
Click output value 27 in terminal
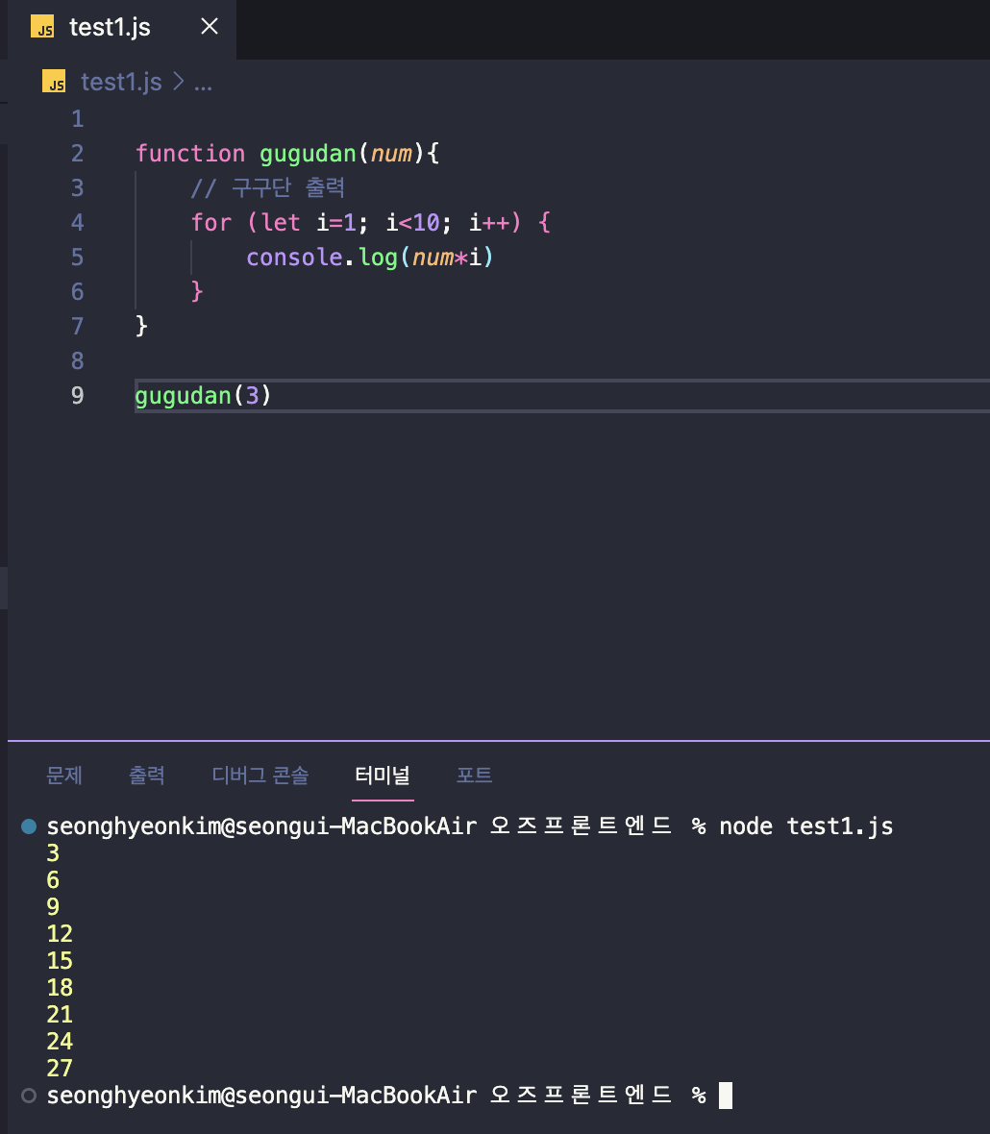(60, 1069)
